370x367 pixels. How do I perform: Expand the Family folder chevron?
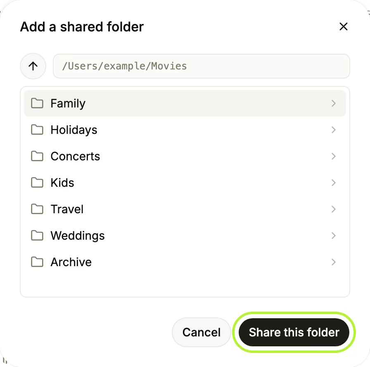point(333,103)
